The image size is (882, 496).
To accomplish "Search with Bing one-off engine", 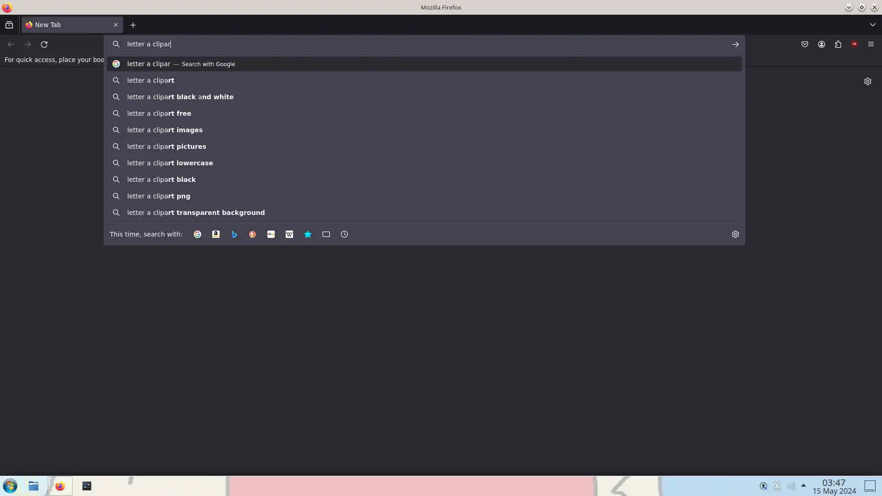I will [234, 234].
